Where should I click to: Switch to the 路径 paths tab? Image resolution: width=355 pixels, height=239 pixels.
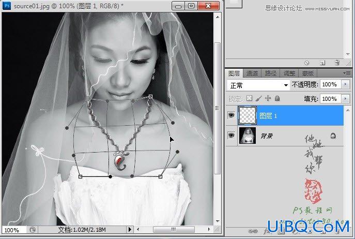coord(271,73)
